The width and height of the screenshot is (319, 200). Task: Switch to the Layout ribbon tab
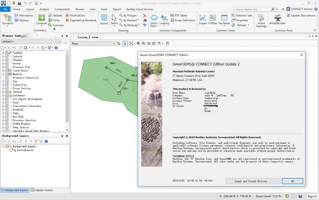pyautogui.click(x=30, y=9)
